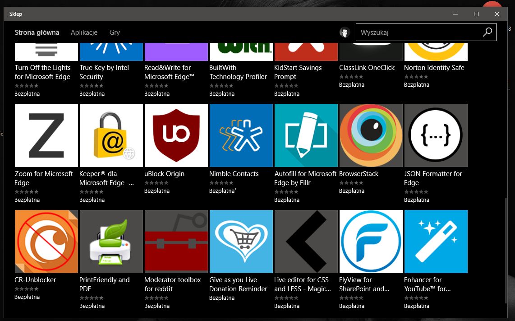Focus the Wyszukaj search field
Viewport: 515px width, 321px height.
coord(426,32)
